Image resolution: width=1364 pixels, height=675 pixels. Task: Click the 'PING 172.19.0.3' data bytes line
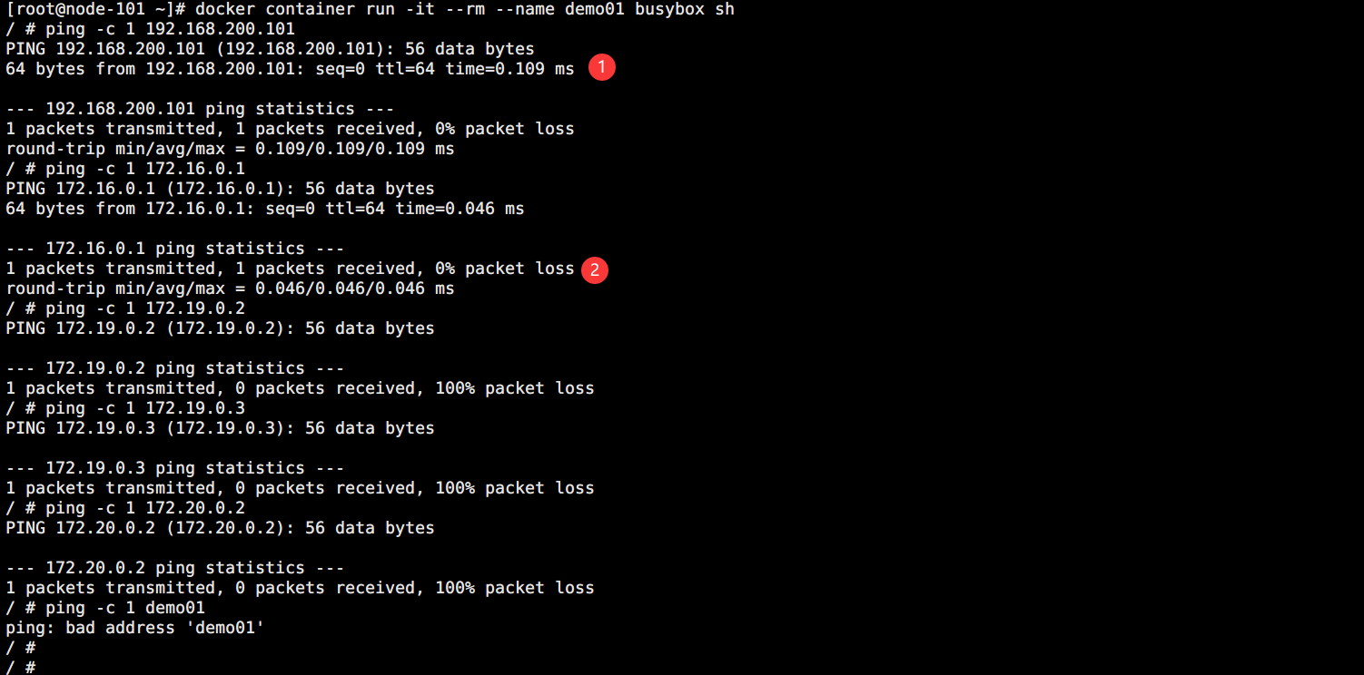(220, 428)
